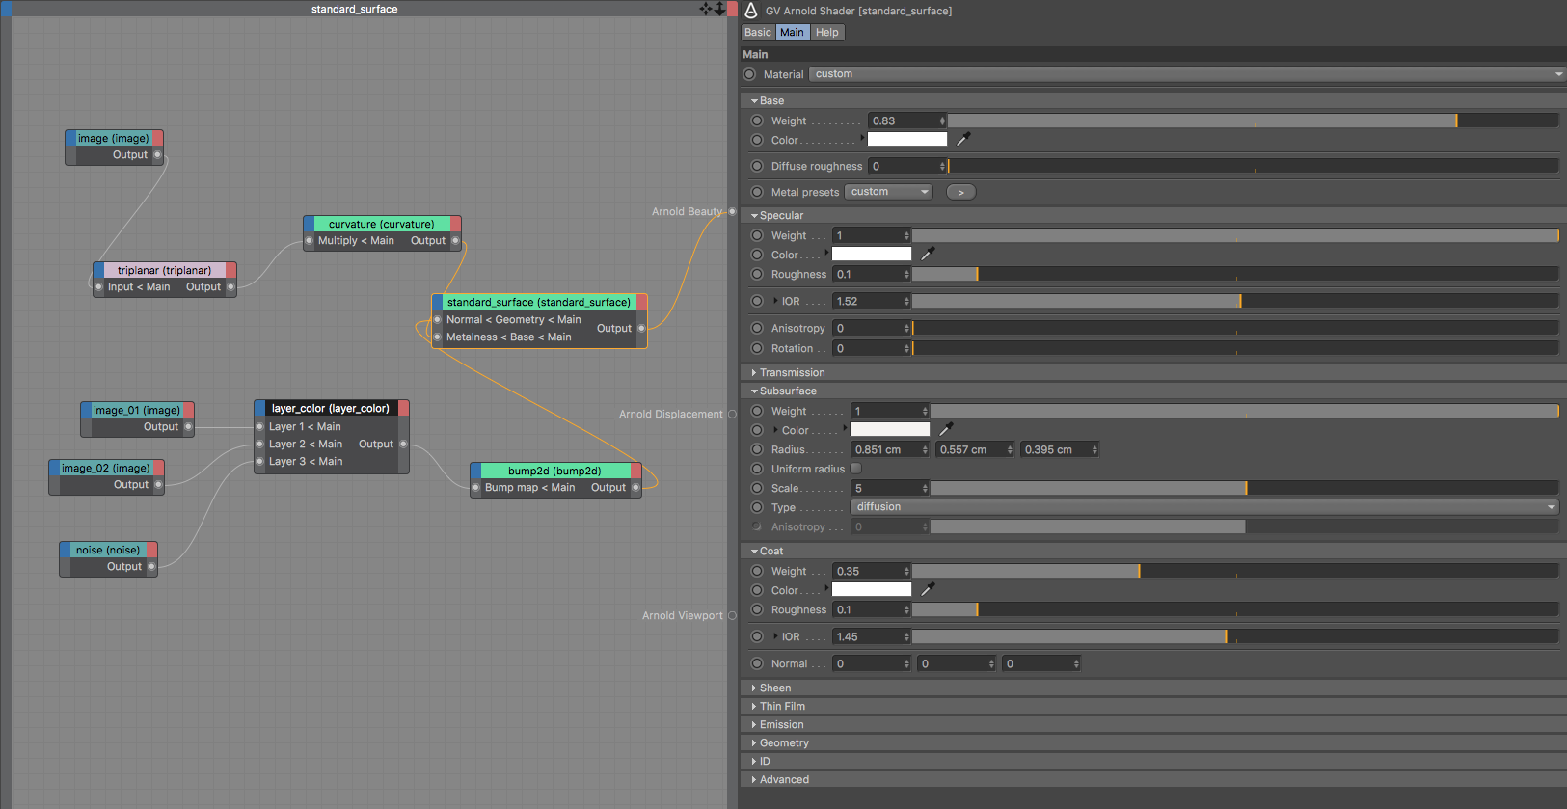Expand the Sheen section
1567x809 pixels.
[x=754, y=688]
